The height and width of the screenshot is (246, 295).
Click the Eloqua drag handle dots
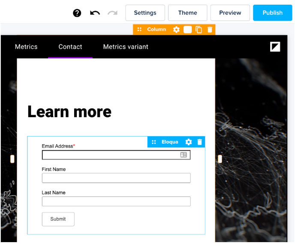click(x=154, y=142)
